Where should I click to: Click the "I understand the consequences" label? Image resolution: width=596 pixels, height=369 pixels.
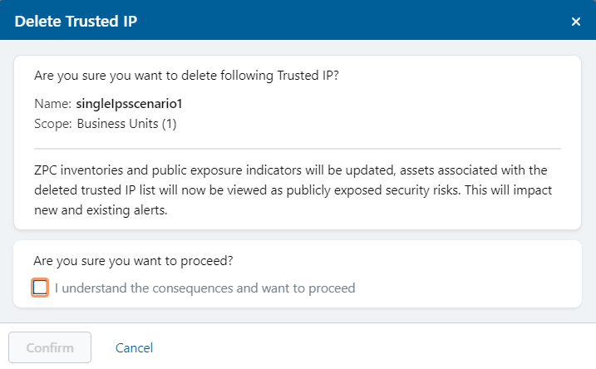coord(204,288)
